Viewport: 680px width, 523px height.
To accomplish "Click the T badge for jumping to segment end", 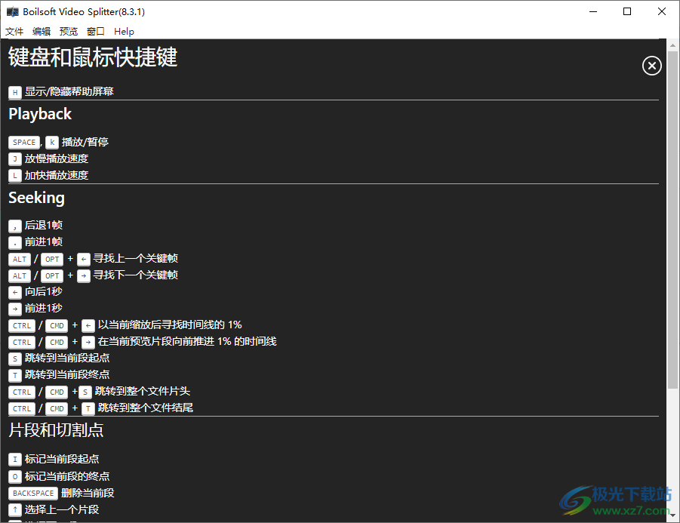I will [x=14, y=375].
